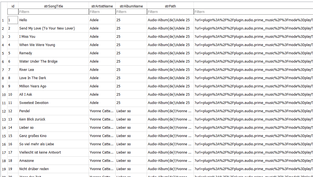Select cell Send My Love (To Your New Lover)
The height and width of the screenshot is (177, 313).
[x=53, y=28]
